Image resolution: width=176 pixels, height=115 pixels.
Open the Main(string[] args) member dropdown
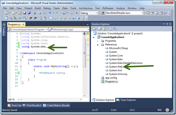pyautogui.click(x=88, y=30)
